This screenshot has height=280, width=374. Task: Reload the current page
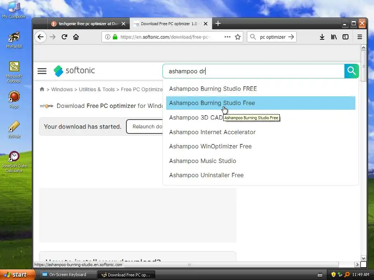[x=64, y=37]
